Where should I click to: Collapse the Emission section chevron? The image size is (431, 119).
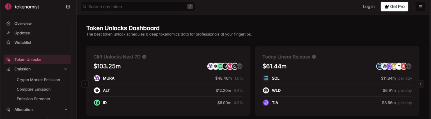tap(66, 69)
